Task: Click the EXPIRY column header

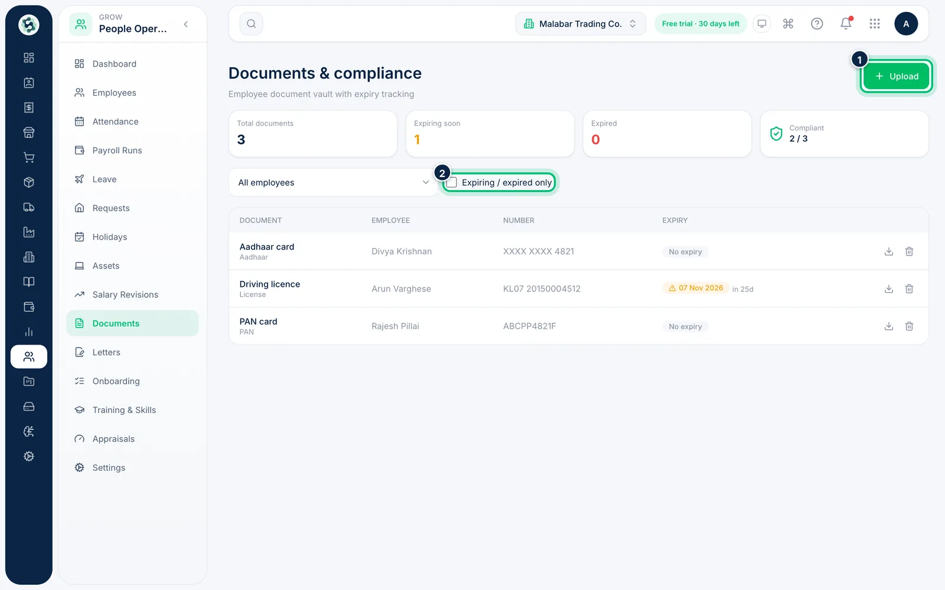Action: [674, 220]
